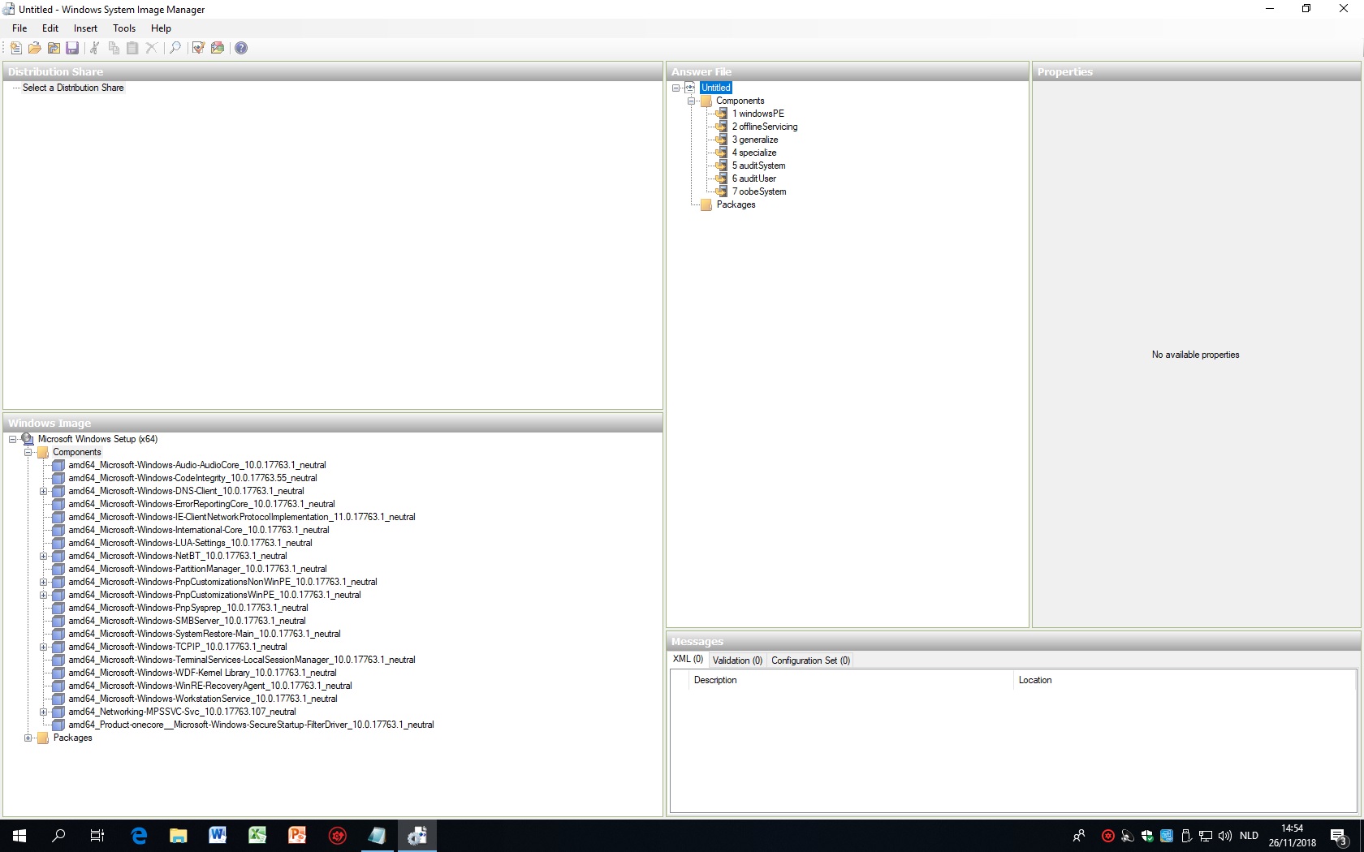
Task: Select the LUA-Settings component
Action: (x=190, y=543)
